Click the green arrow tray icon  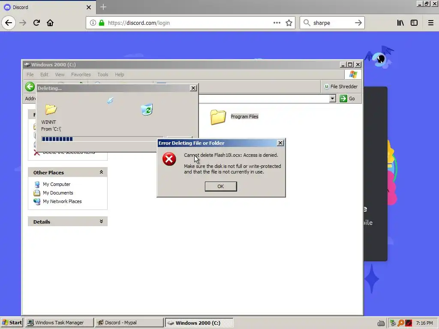coord(393,323)
